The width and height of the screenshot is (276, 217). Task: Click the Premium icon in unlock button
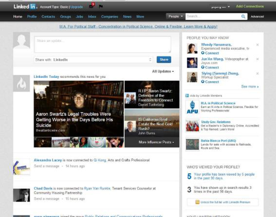[198, 202]
